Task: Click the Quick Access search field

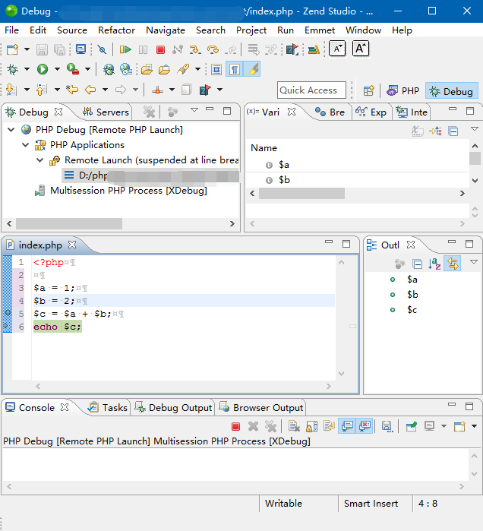Action: click(311, 90)
